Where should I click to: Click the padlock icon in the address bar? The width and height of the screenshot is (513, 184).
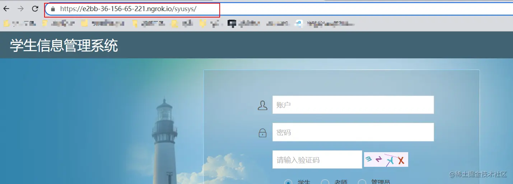53,9
